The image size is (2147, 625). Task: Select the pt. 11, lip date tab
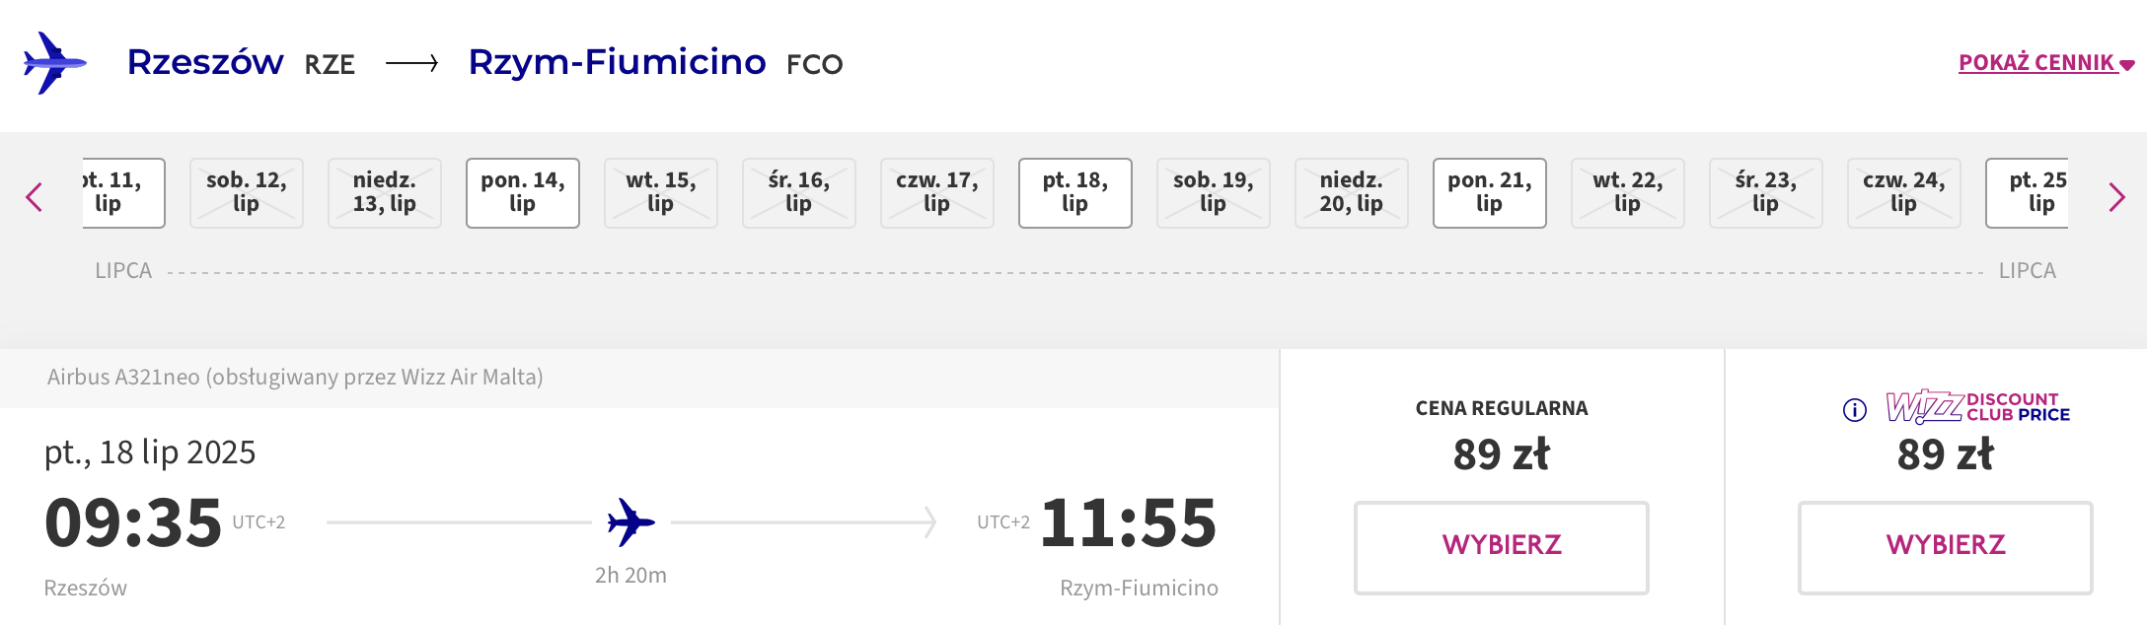coord(123,193)
